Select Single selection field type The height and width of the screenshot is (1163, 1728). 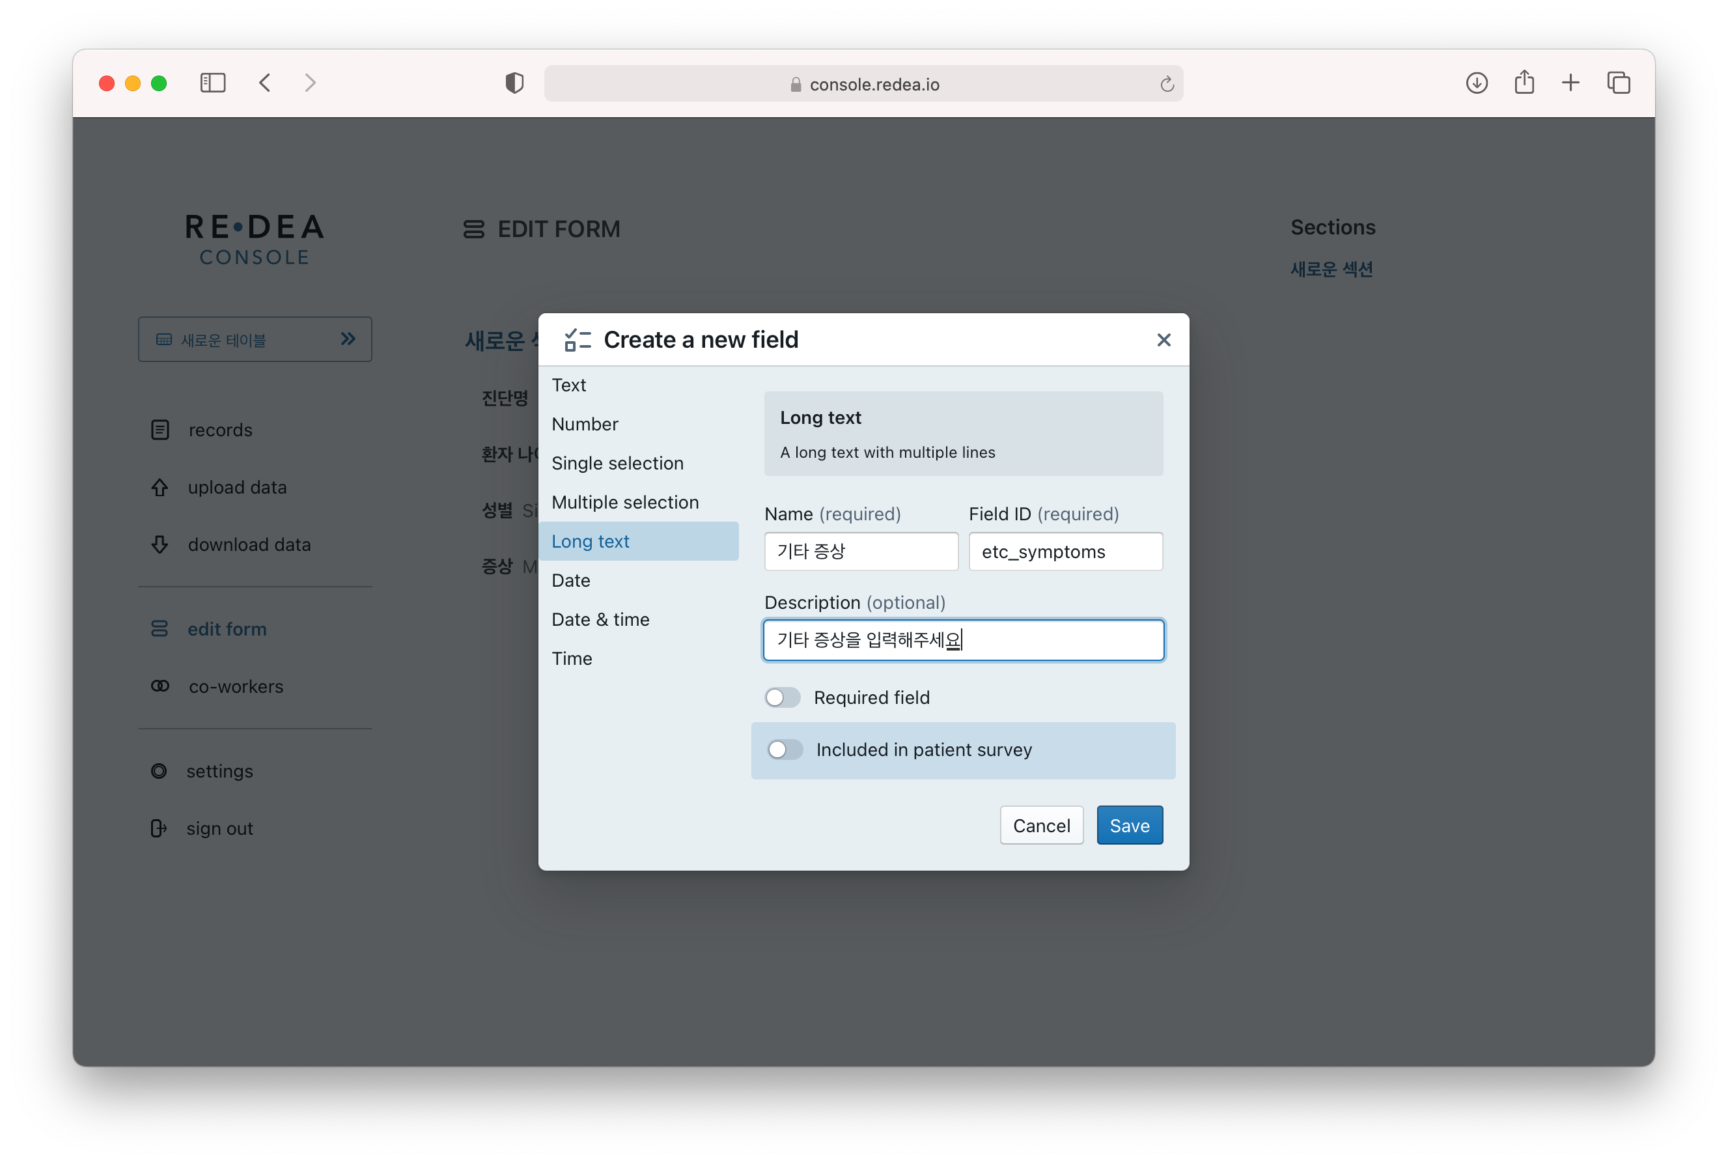617,463
